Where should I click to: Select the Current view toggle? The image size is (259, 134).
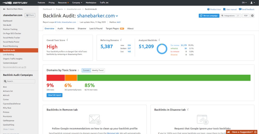[86, 70]
